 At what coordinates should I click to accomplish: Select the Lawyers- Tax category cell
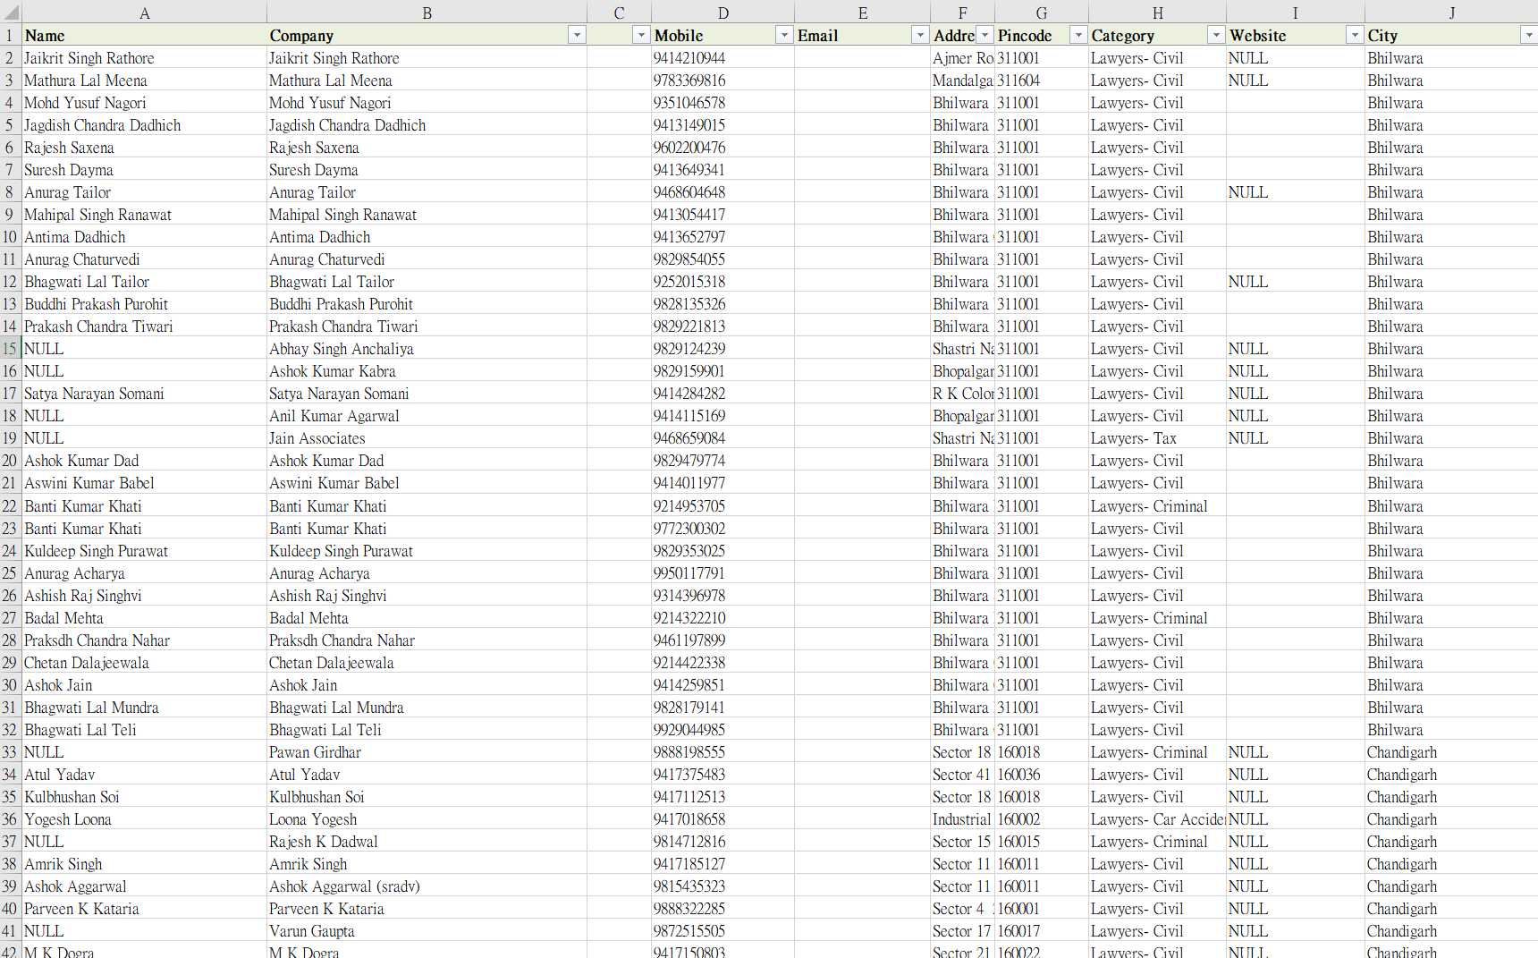click(1157, 438)
